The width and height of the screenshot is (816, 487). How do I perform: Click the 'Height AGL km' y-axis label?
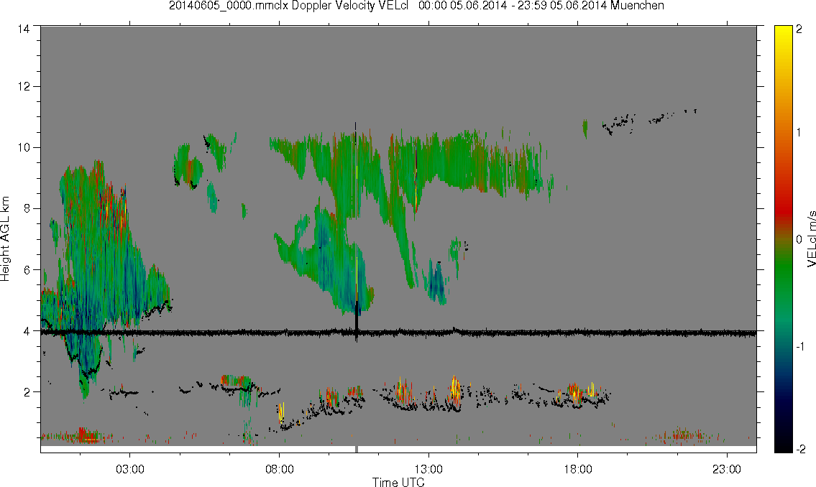pos(5,238)
